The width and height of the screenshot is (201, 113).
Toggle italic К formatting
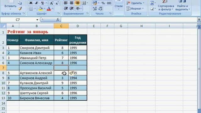tap(36, 3)
